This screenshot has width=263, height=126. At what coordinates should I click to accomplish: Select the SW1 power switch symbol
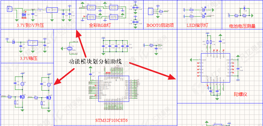click(x=24, y=15)
